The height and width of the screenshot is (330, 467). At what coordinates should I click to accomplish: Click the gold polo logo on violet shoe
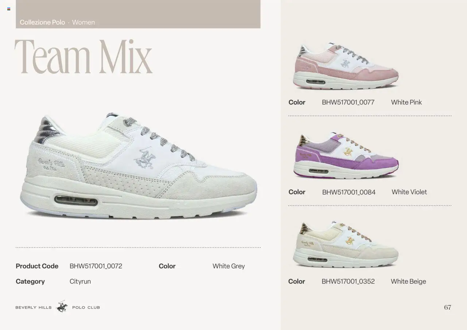click(348, 152)
